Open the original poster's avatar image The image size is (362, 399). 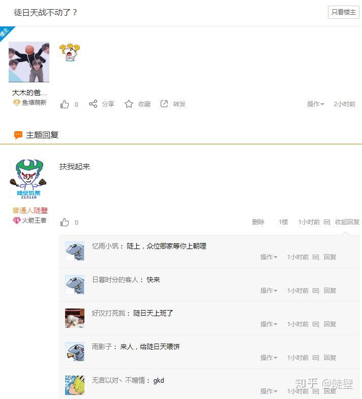coord(29,62)
